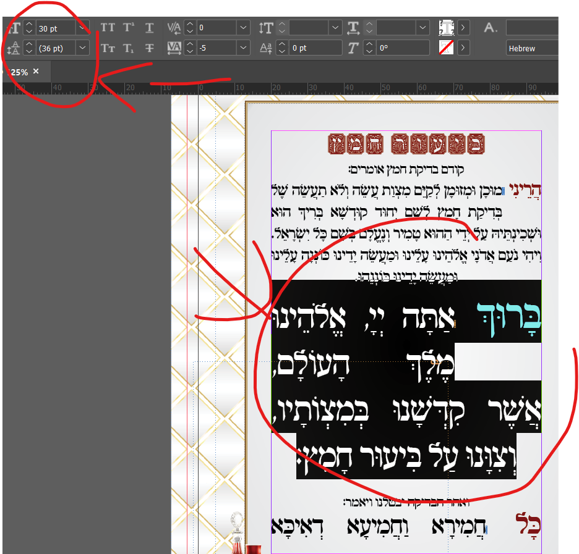Click the baseline shift icon

point(266,48)
